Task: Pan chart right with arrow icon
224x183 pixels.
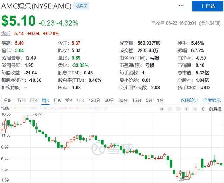Action: (195, 109)
